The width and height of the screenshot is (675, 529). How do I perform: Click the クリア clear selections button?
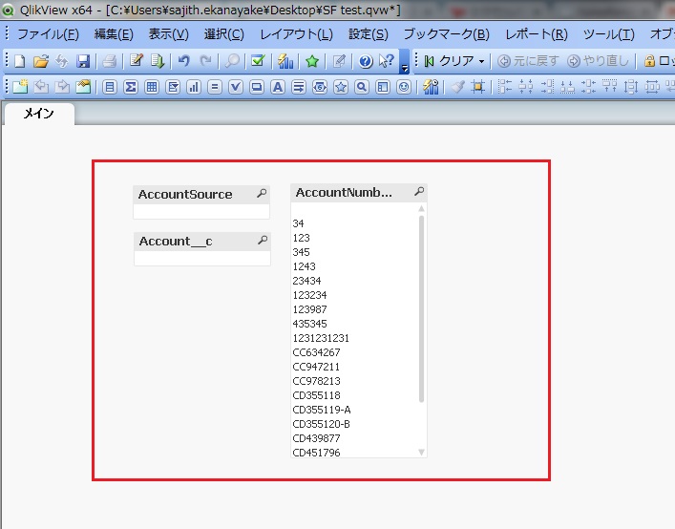coord(450,61)
